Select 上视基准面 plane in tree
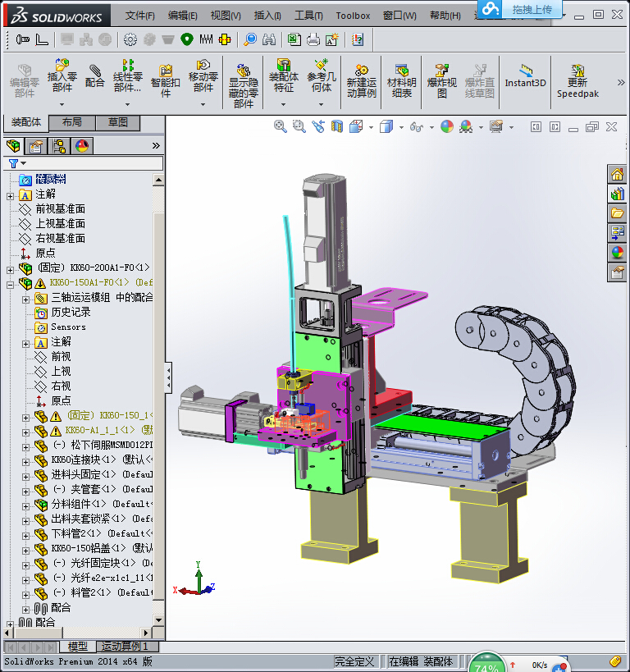This screenshot has height=672, width=630. point(61,224)
